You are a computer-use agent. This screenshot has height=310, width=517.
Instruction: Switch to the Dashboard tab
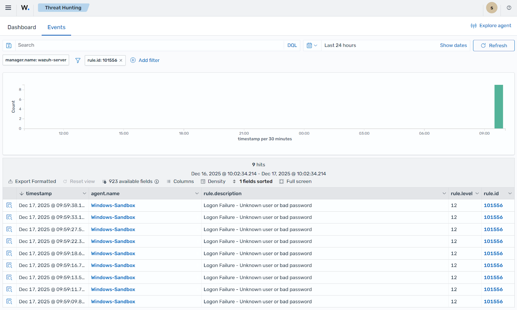(22, 27)
